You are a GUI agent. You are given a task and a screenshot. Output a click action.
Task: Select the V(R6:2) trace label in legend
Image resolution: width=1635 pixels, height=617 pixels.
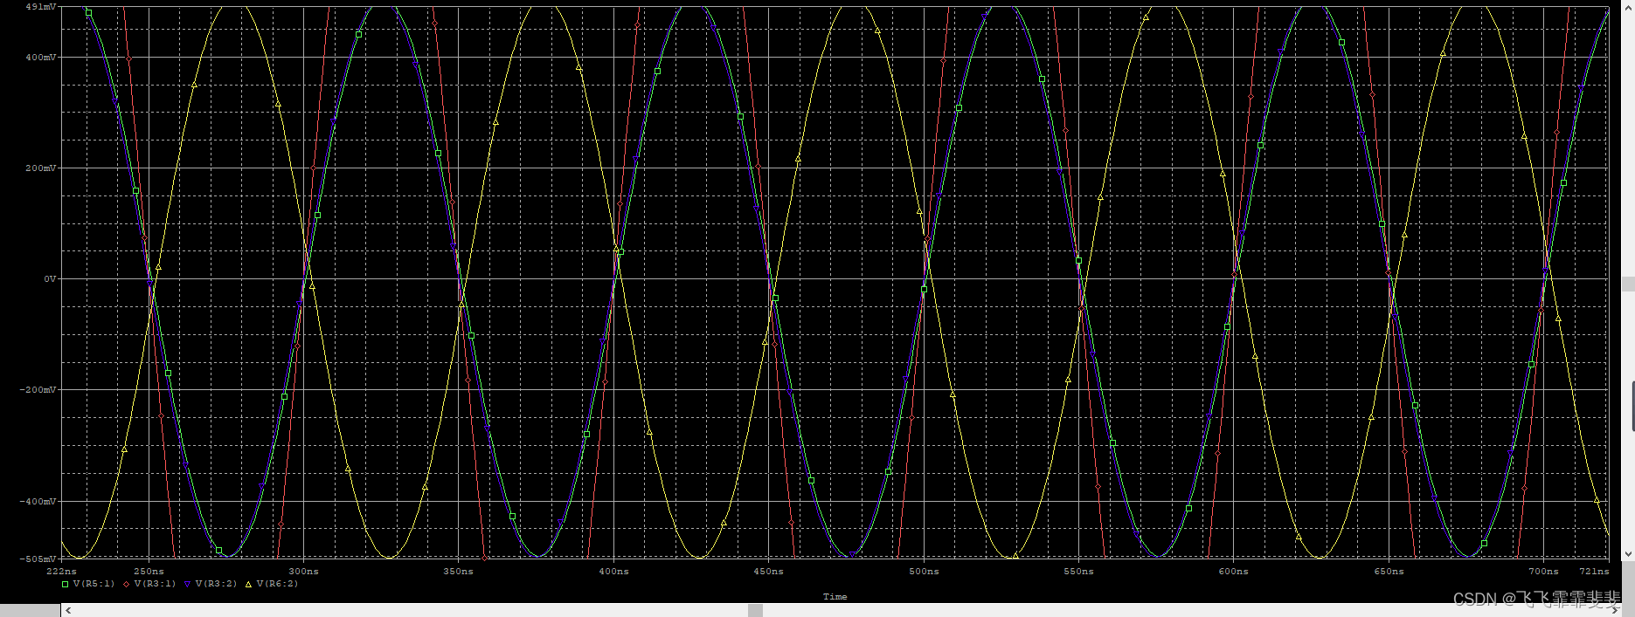tap(278, 584)
